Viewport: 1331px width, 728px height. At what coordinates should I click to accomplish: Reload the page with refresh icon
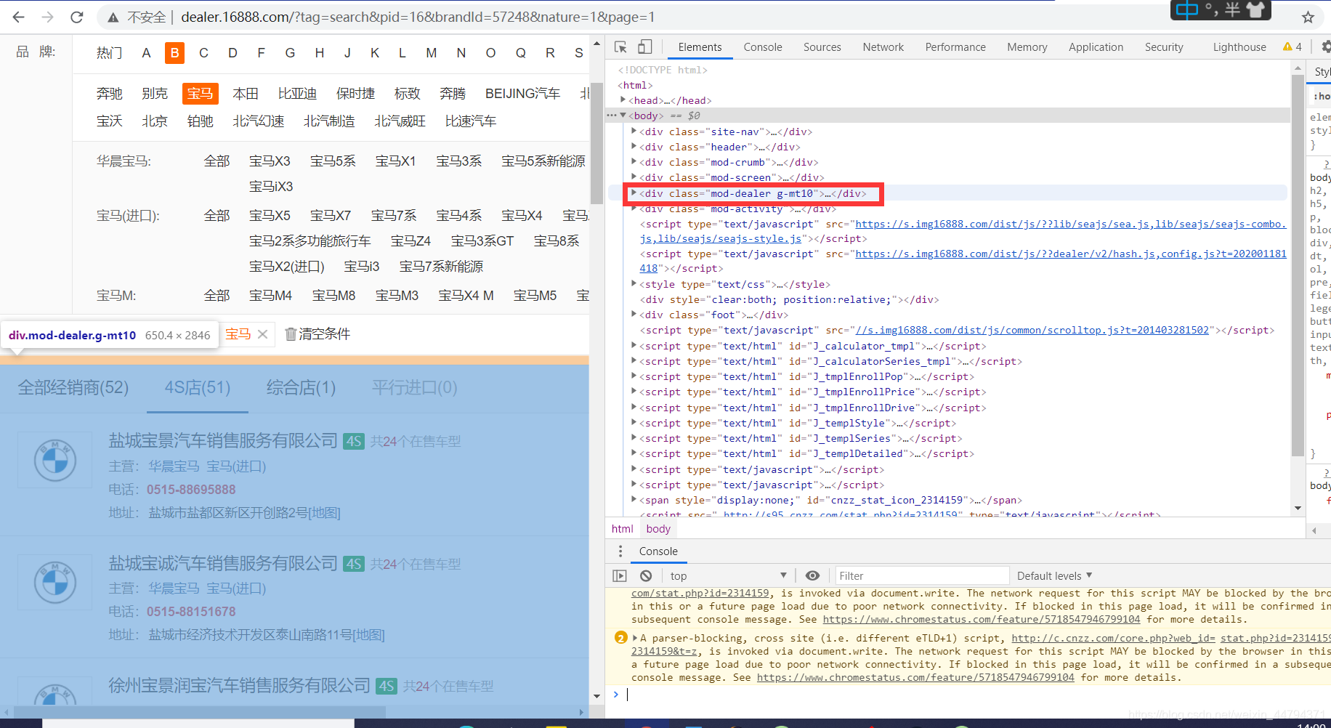point(76,17)
